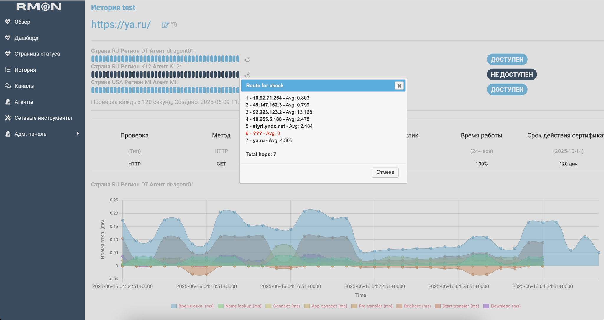Go to Страница статуса page
Screen dimensions: 604x320
37,54
